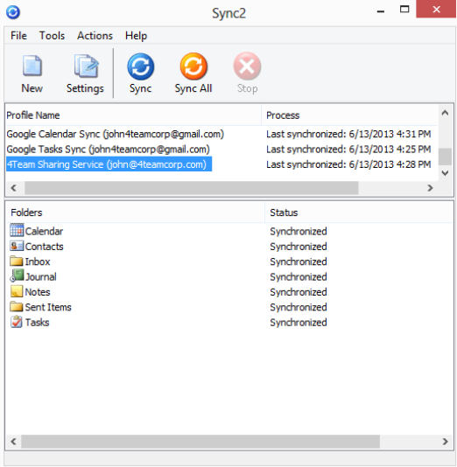The height and width of the screenshot is (467, 457).
Task: Open the File menu
Action: [x=18, y=36]
